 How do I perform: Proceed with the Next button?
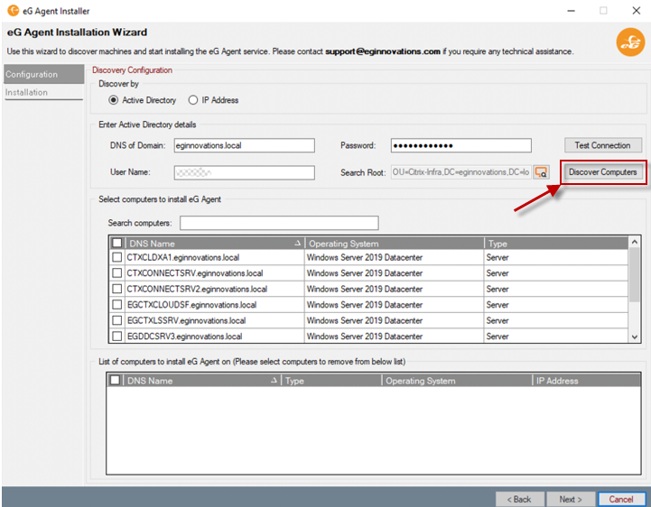571,499
